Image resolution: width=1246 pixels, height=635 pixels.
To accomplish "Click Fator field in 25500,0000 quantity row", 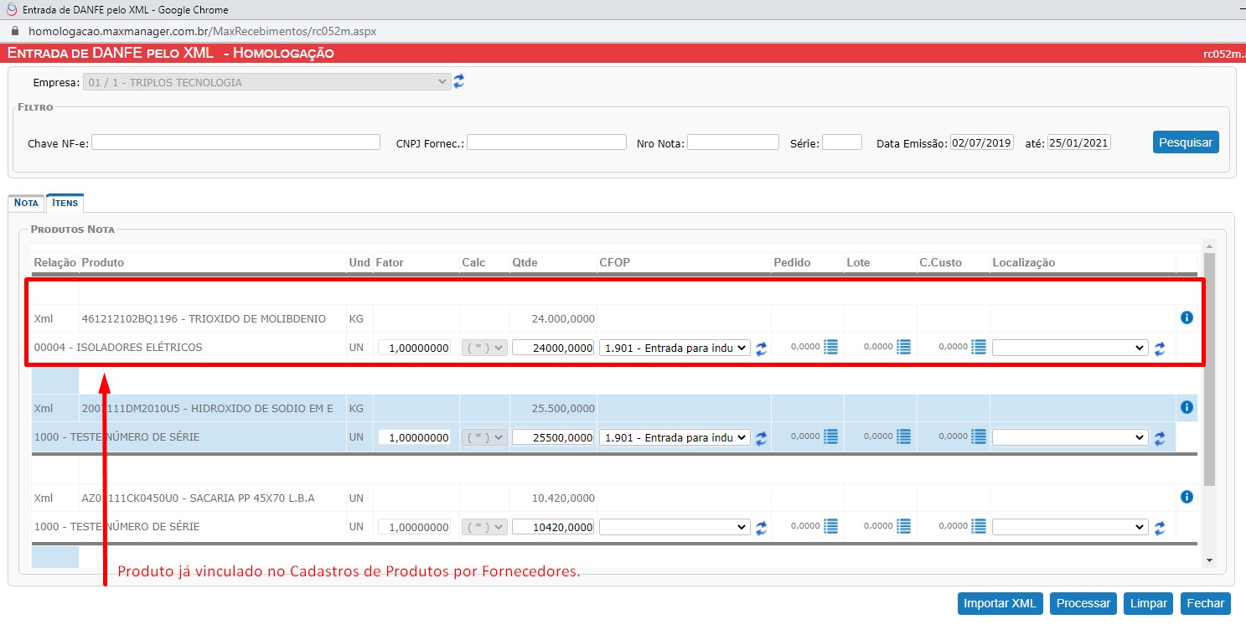I will 415,437.
